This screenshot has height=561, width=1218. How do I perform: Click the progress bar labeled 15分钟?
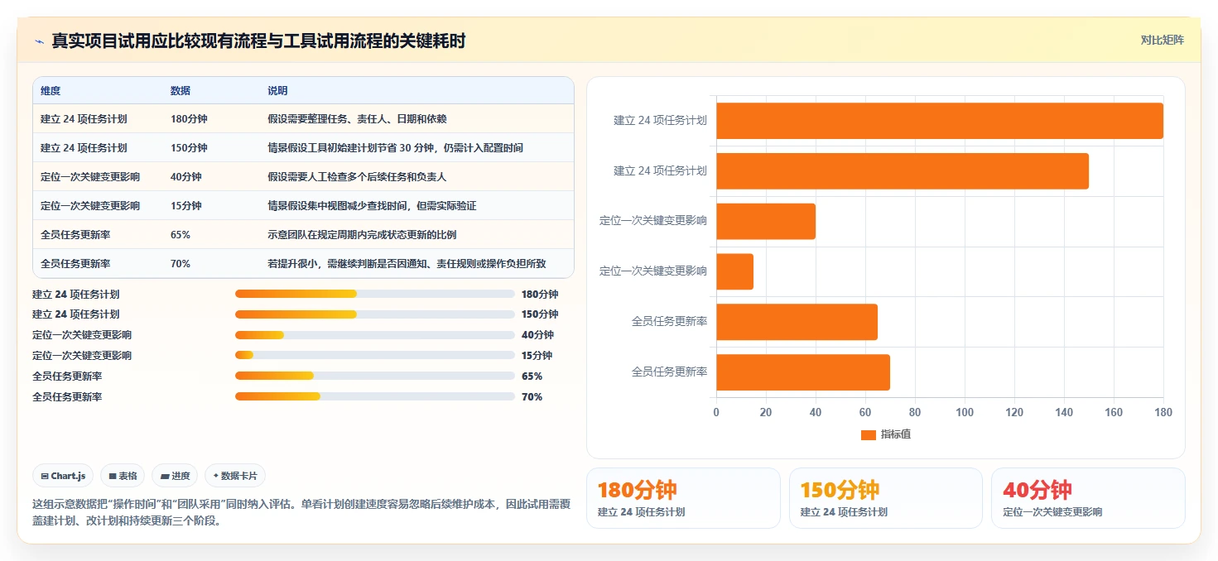coord(375,356)
